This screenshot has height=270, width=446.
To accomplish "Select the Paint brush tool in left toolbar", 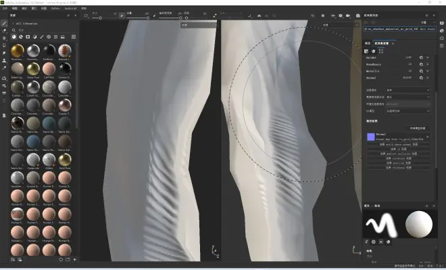I will (4, 24).
